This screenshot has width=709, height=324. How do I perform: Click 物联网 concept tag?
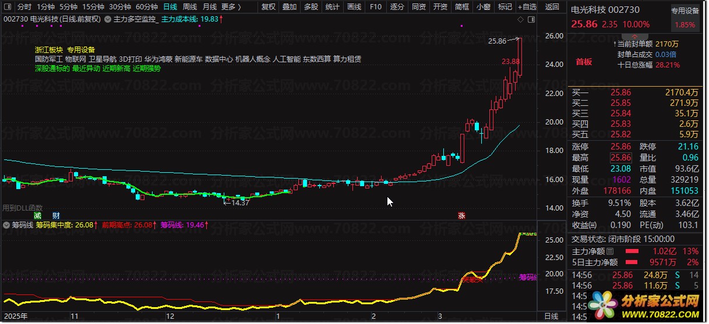click(75, 59)
